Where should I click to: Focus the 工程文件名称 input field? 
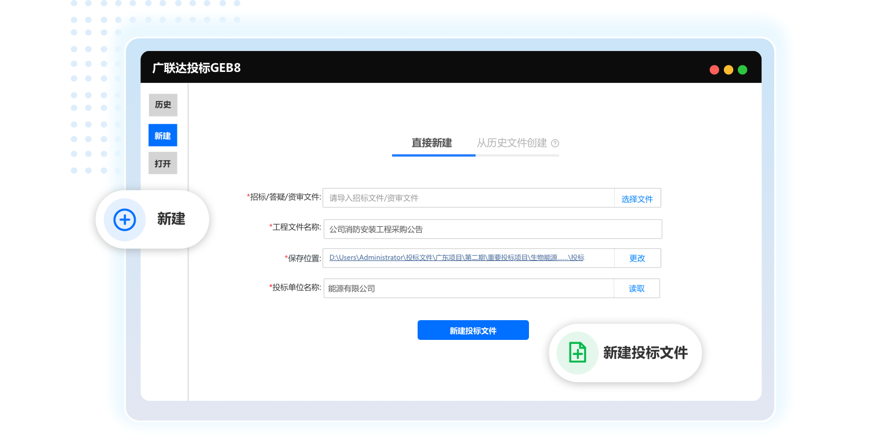click(x=492, y=229)
